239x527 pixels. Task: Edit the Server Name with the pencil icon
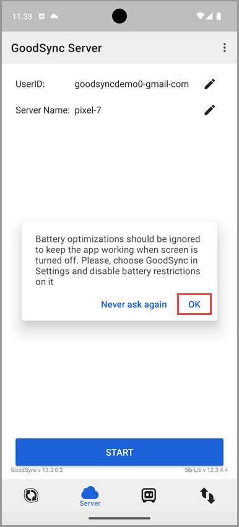pyautogui.click(x=210, y=110)
